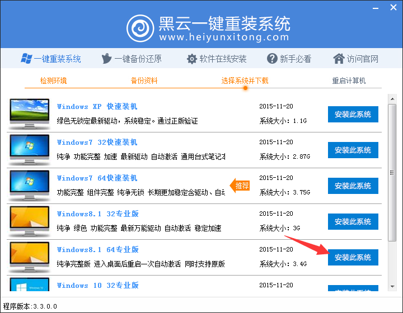Click the house icon beside 访问官网

339,59
